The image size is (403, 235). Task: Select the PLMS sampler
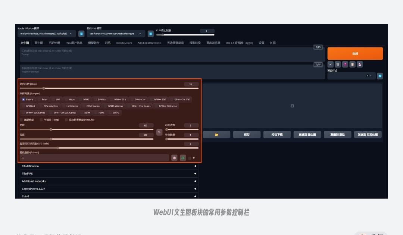[x=100, y=113]
